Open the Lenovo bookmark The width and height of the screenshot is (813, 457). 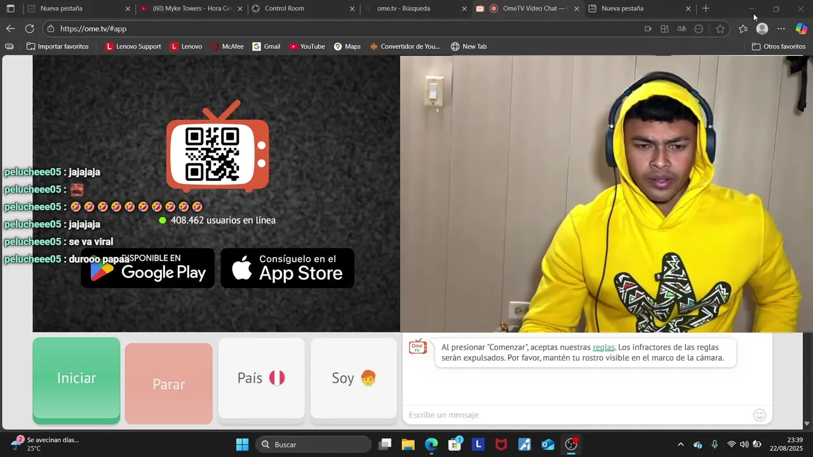[x=186, y=46]
